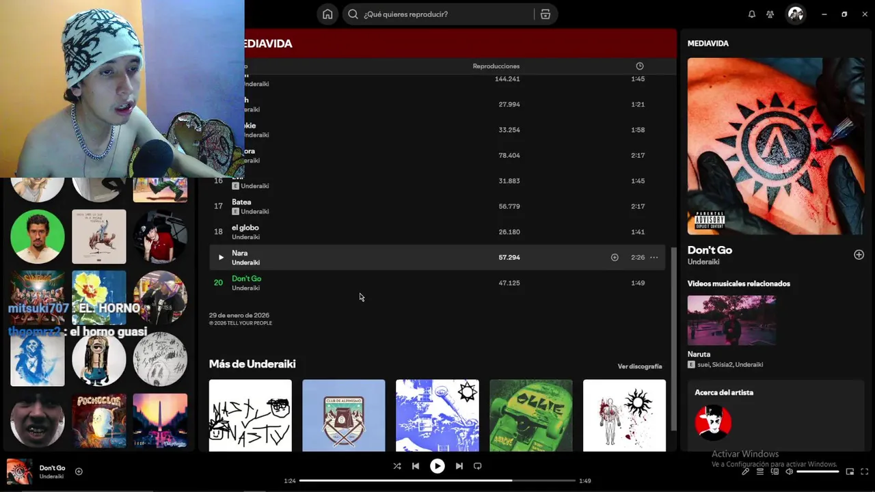Click the magnifier search icon
Viewport: 875px width, 492px height.
point(353,14)
